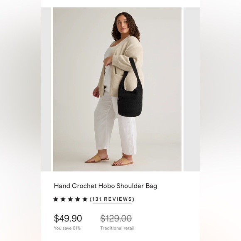Select the third rating star

pyautogui.click(x=70, y=199)
